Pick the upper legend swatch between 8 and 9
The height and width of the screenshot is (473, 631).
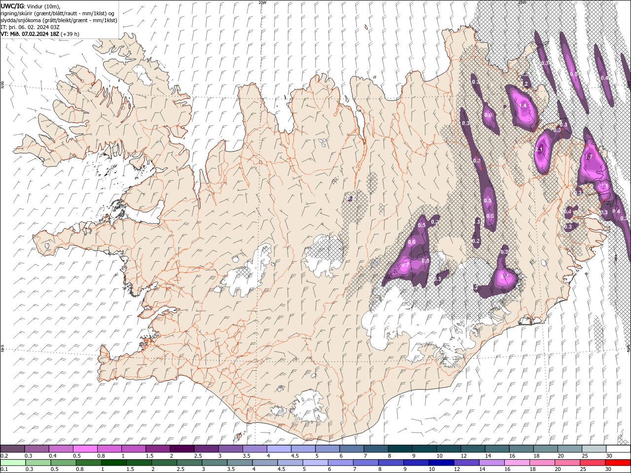(x=400, y=449)
